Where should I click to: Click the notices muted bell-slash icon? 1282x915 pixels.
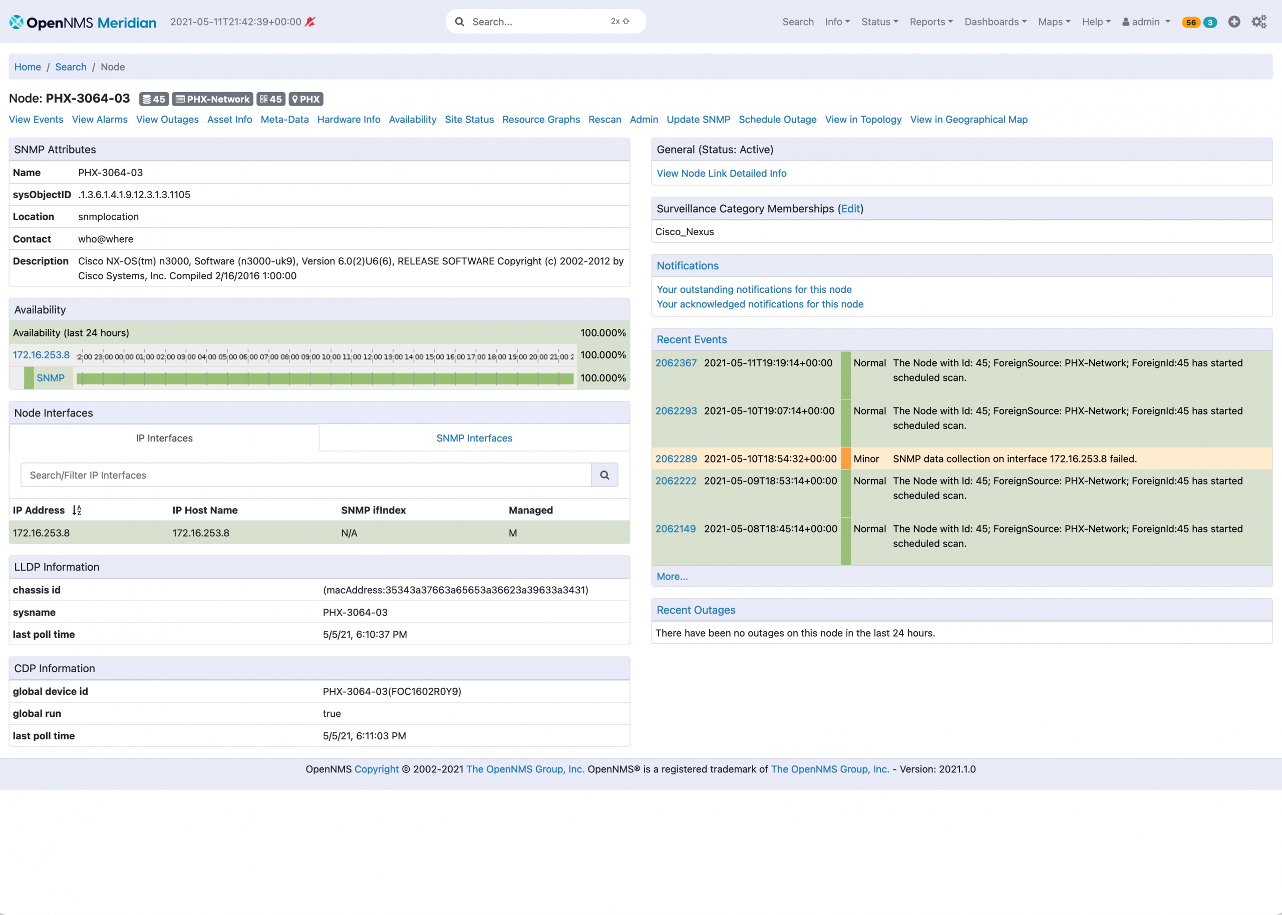(310, 22)
